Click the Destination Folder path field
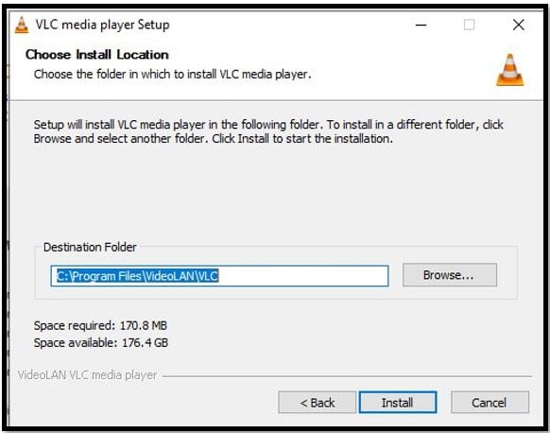Viewport: 550px width, 433px height. 219,276
